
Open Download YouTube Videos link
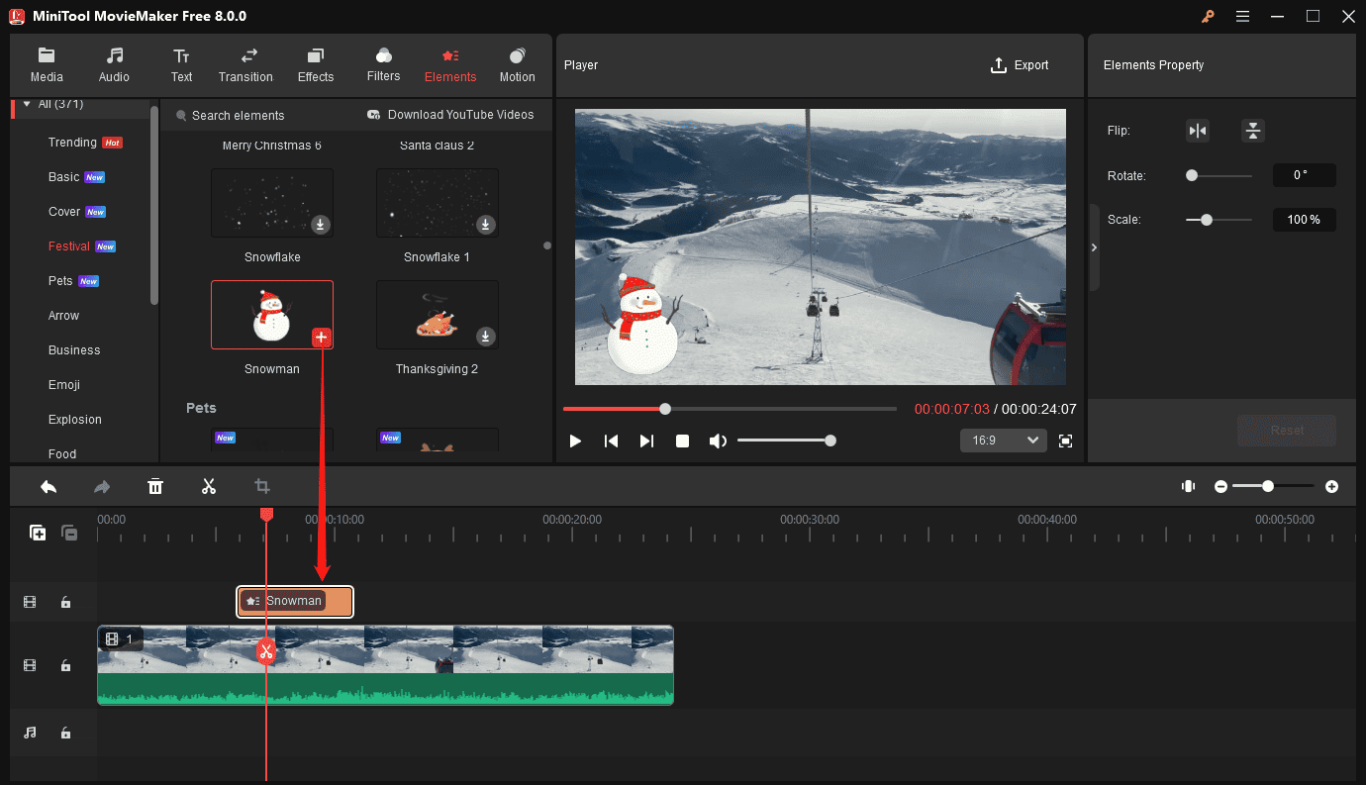[x=450, y=115]
